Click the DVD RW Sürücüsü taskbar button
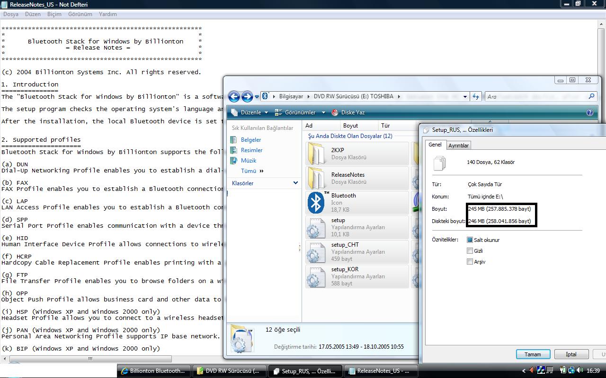This screenshot has height=378, width=606. pyautogui.click(x=229, y=371)
